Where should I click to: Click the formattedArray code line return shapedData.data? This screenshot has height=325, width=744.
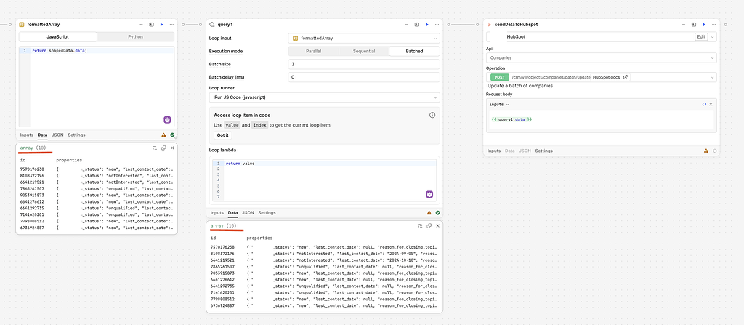[x=60, y=50]
